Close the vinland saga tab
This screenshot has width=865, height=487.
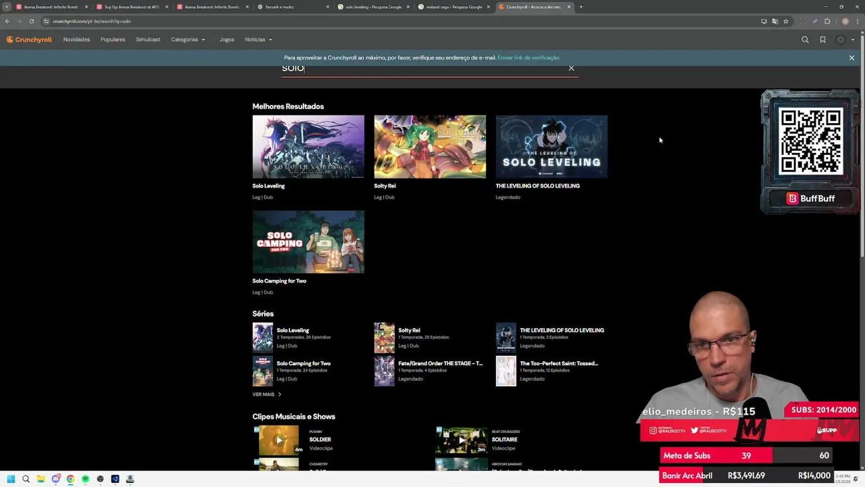[x=489, y=7]
